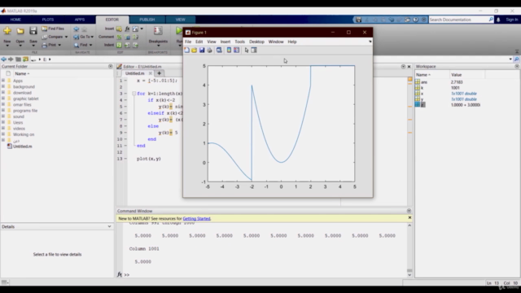Switch to the PUBLISH ribbon tab
The image size is (521, 293).
pyautogui.click(x=147, y=20)
